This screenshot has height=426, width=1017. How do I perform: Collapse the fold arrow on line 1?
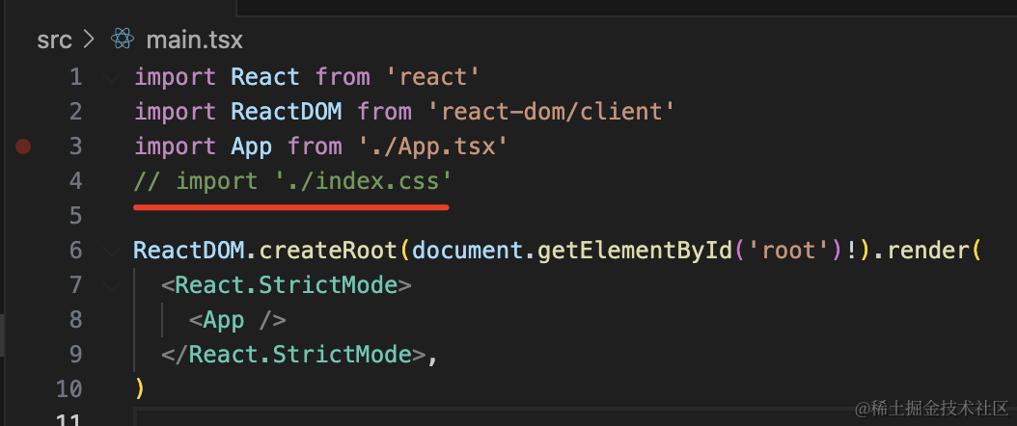click(x=112, y=78)
